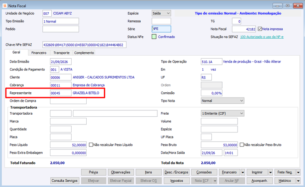This screenshot has height=187, width=305.
Task: Click the Consulta Serviços button
Action: (x=65, y=180)
